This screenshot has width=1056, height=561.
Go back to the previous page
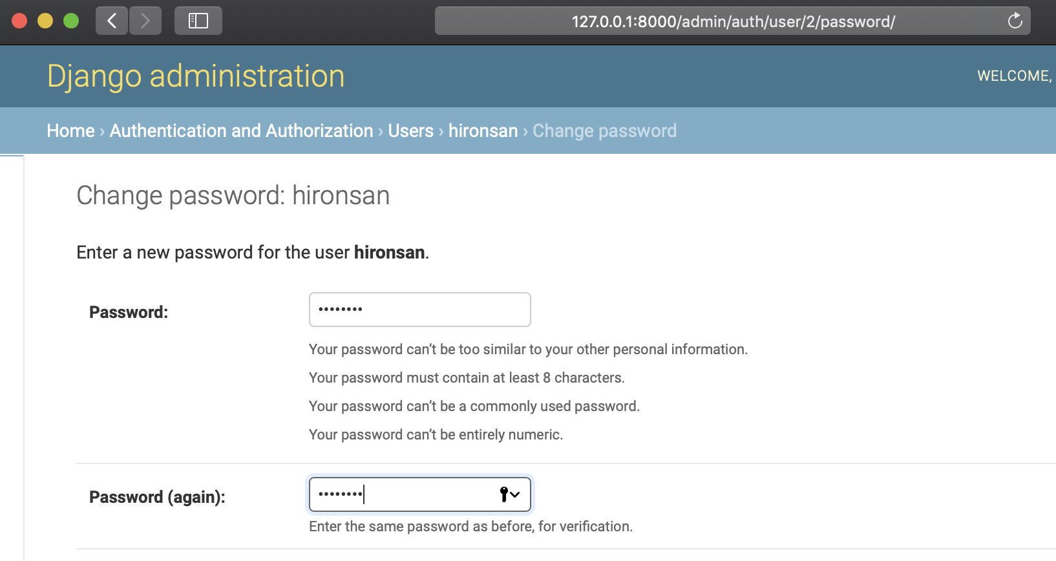coord(112,21)
